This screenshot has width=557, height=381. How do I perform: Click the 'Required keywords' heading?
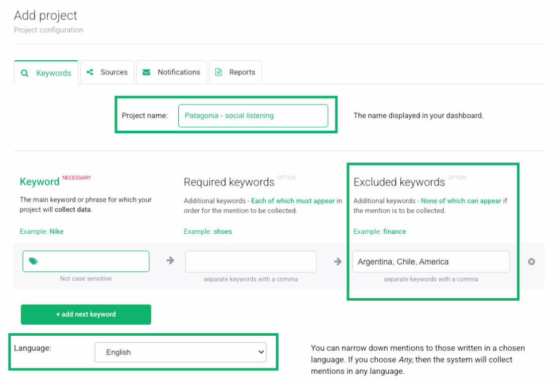(x=229, y=182)
